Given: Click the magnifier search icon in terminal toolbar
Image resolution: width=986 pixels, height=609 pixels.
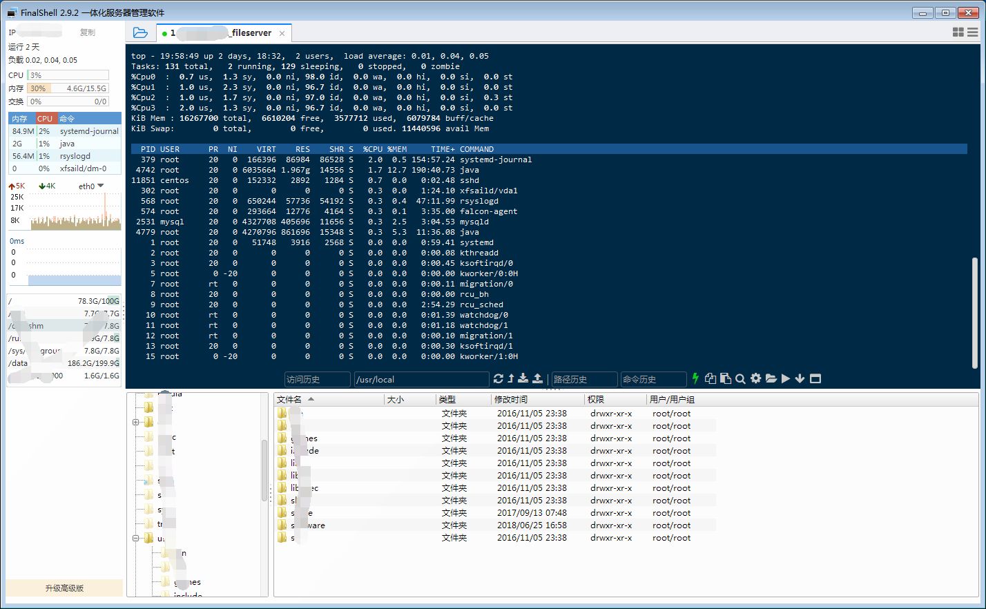Looking at the screenshot, I should coord(740,378).
